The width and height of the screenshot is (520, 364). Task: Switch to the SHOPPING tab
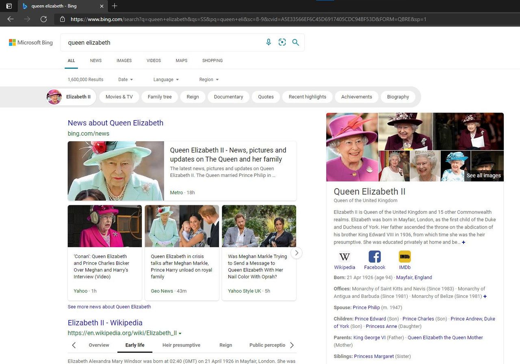tap(212, 60)
